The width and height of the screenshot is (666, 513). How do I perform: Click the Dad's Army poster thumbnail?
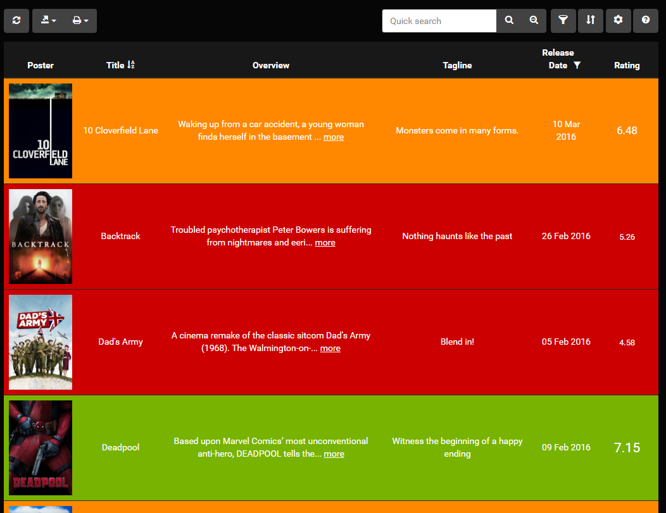tap(41, 342)
